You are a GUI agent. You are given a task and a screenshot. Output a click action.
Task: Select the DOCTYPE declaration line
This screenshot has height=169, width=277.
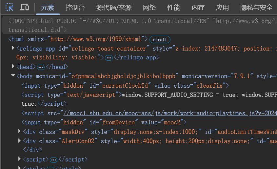pyautogui.click(x=140, y=25)
